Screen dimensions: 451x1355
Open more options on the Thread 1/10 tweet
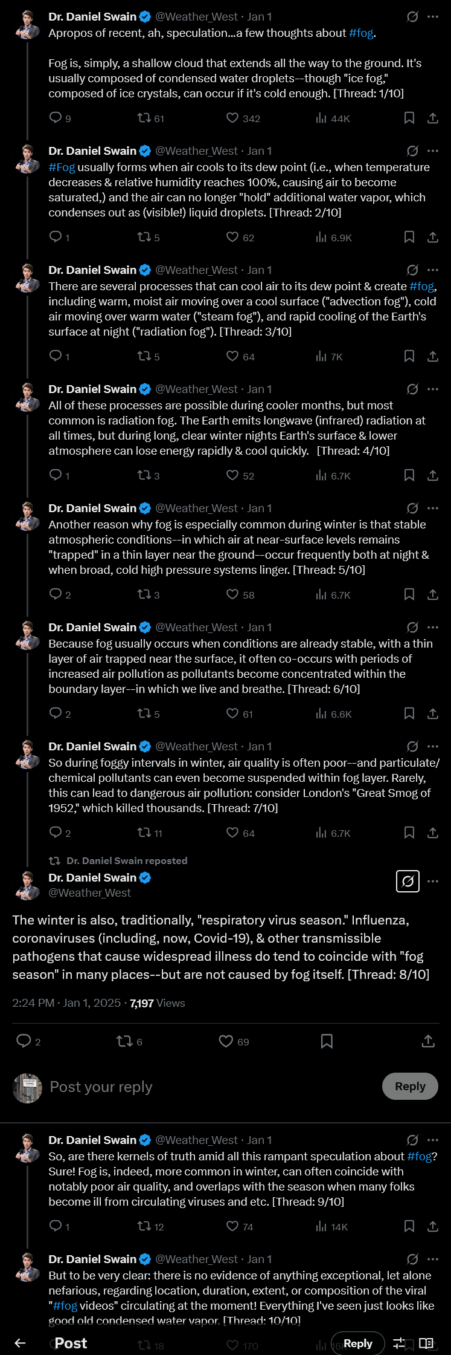coord(433,17)
